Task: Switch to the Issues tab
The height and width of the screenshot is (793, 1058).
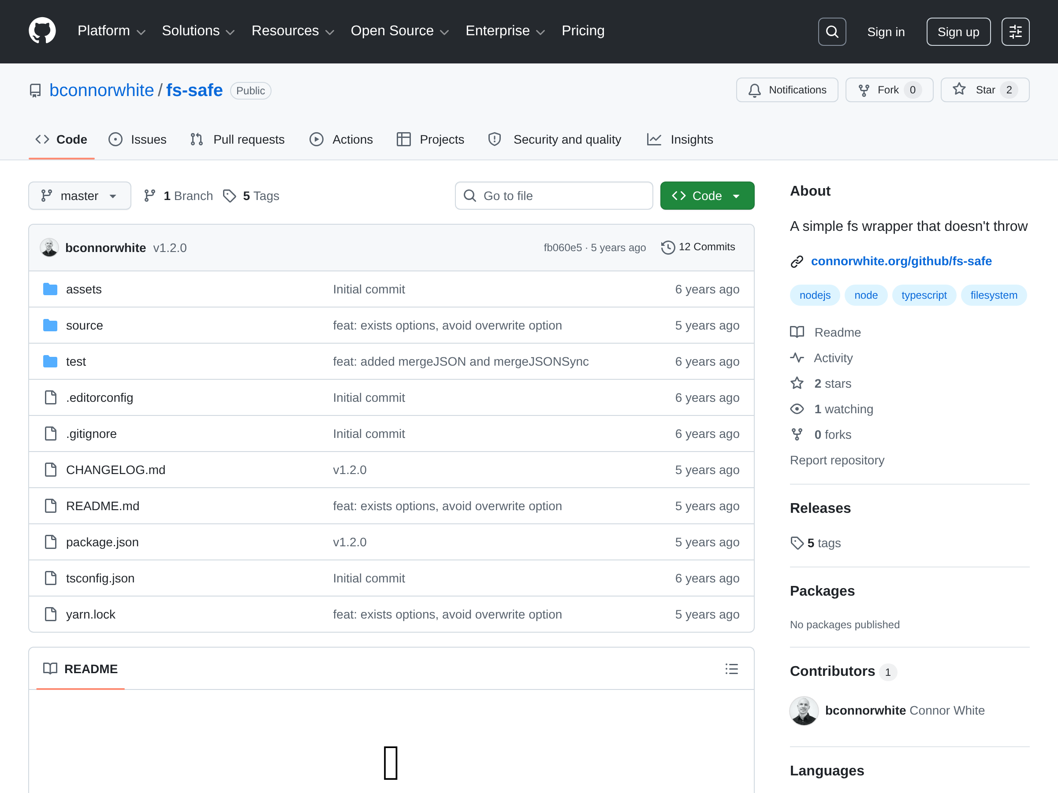Action: (138, 140)
